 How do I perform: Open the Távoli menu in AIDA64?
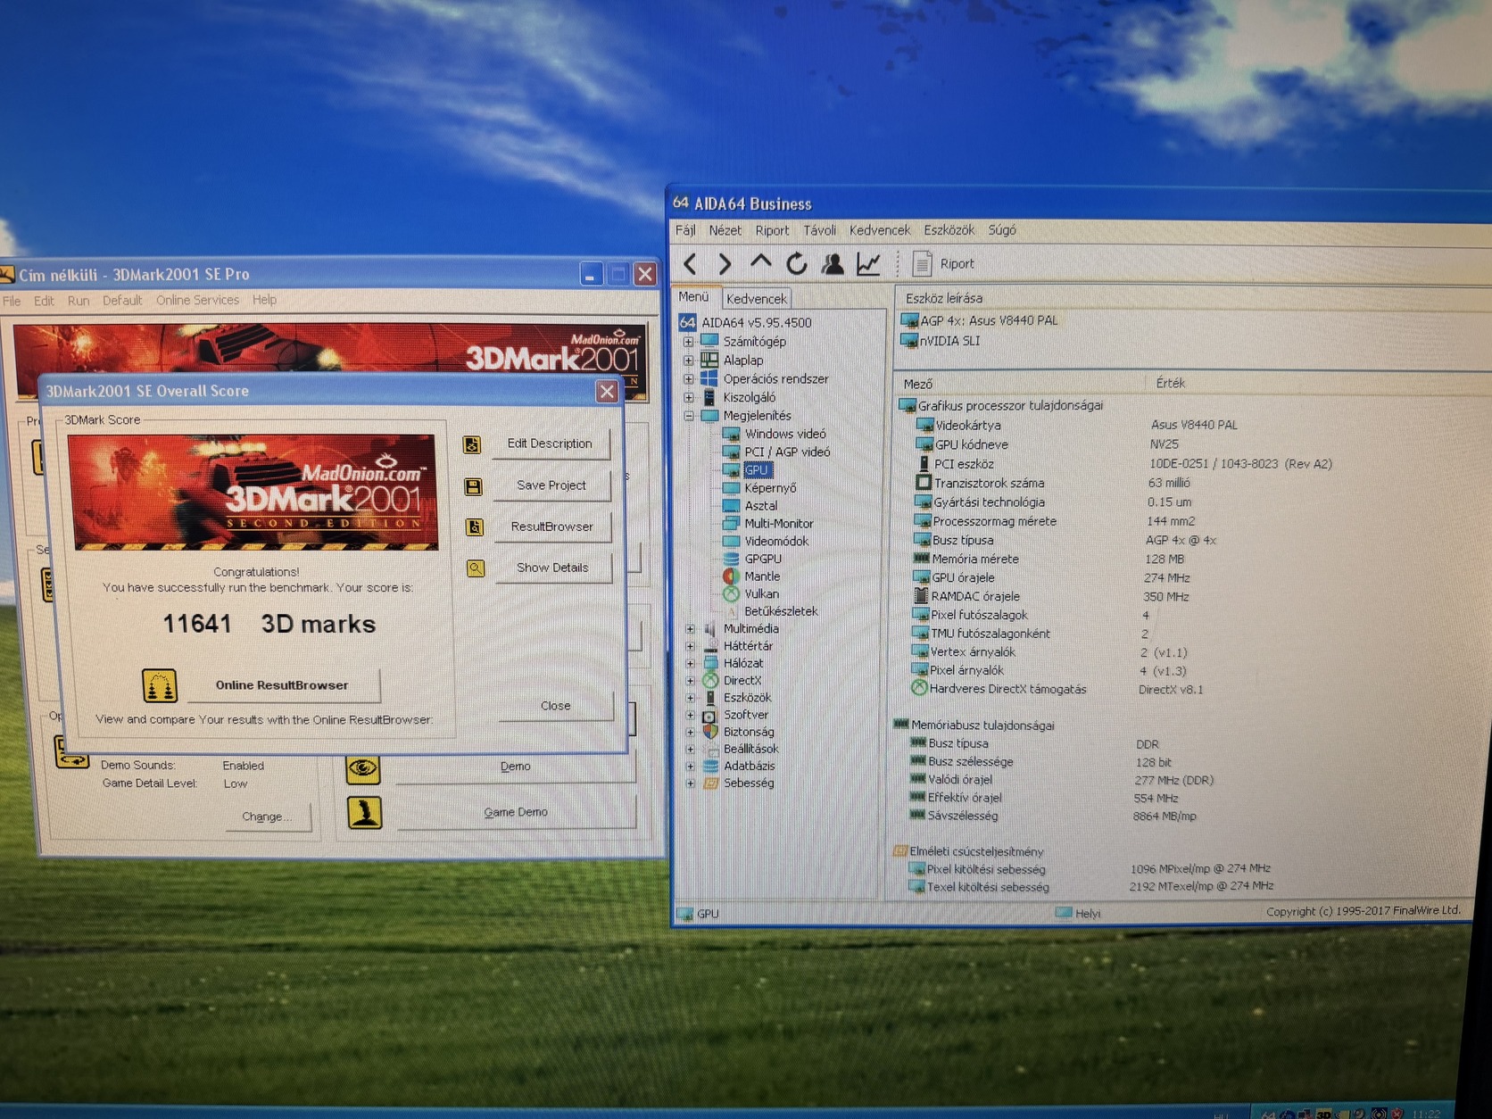tap(819, 230)
